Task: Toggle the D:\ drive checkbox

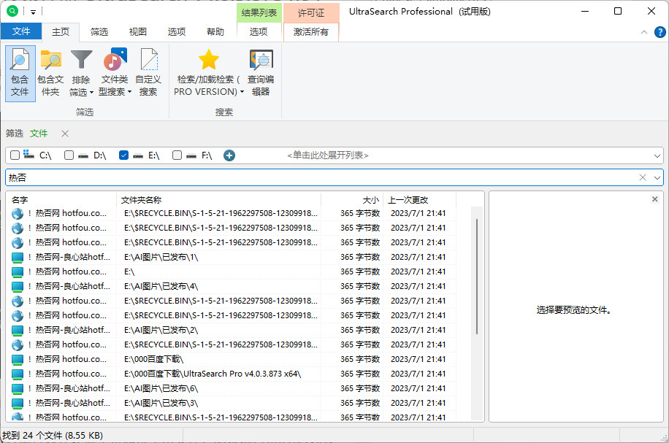Action: (69, 155)
